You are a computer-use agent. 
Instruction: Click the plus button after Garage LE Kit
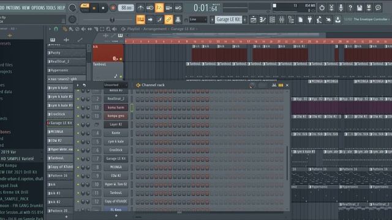[245, 20]
